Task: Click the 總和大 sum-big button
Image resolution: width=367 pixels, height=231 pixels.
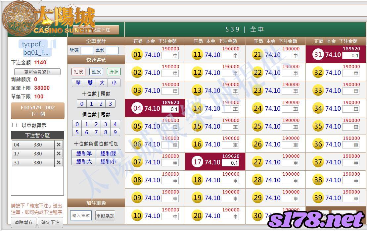Action: click(84, 161)
